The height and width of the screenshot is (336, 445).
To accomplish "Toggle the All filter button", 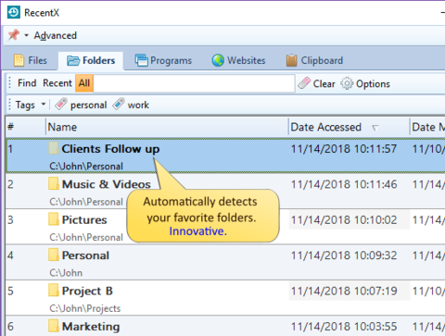I will pos(84,83).
